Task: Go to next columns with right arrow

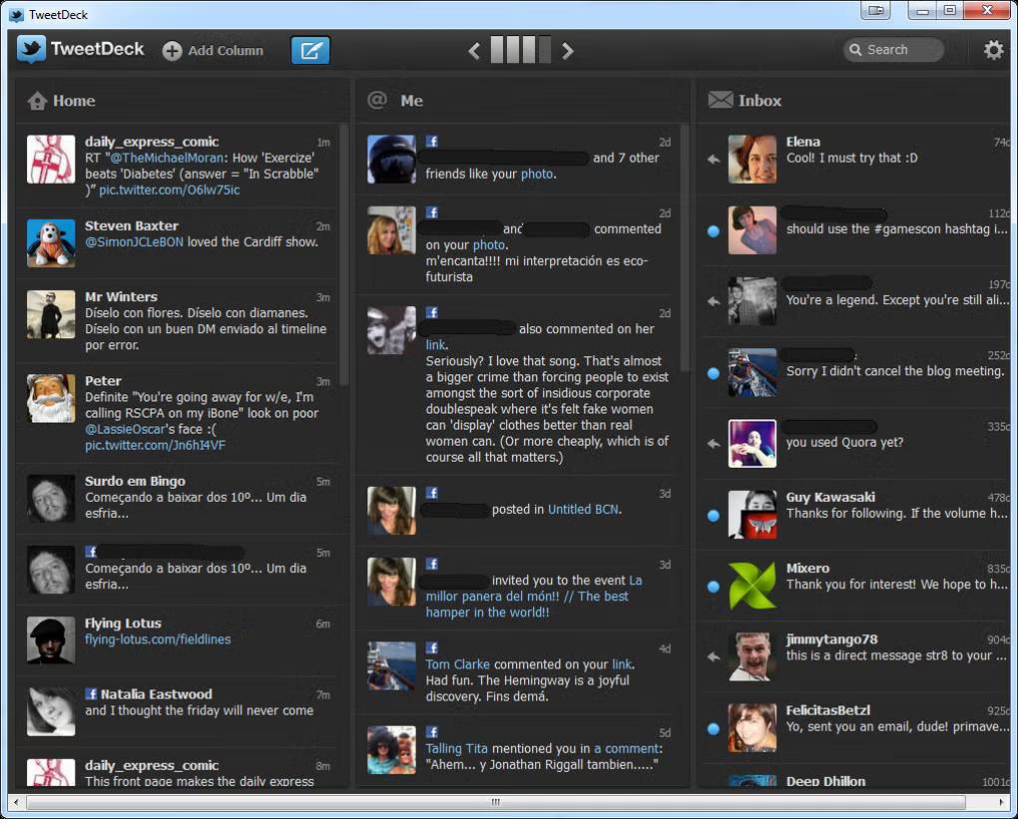Action: (568, 51)
